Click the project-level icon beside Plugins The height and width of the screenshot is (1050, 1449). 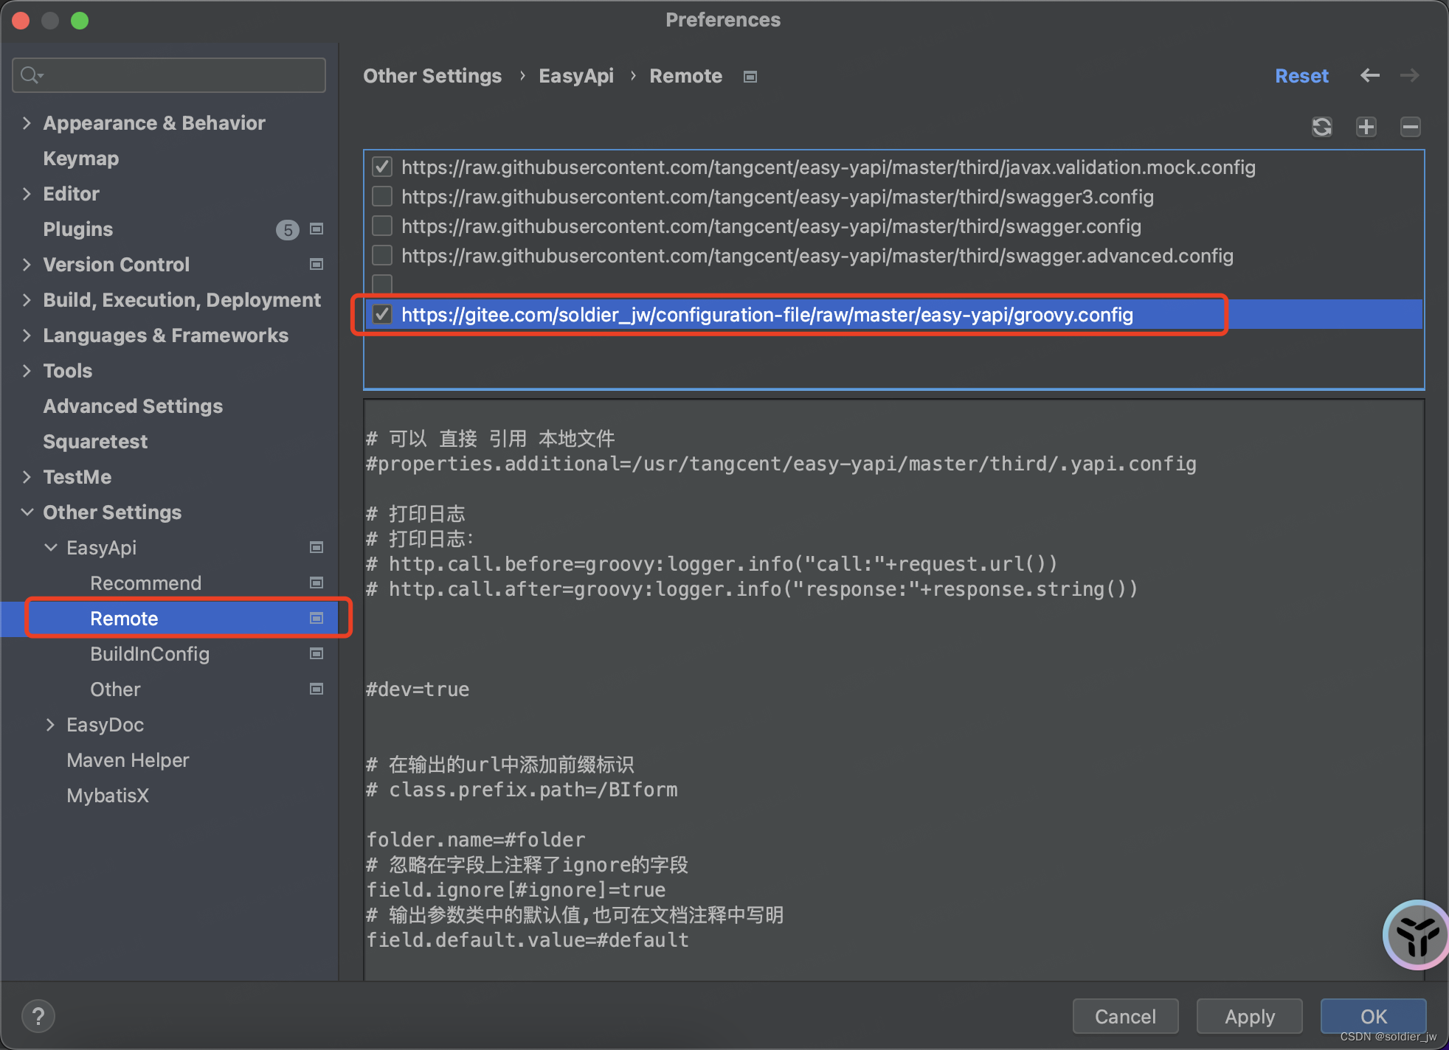click(x=317, y=229)
